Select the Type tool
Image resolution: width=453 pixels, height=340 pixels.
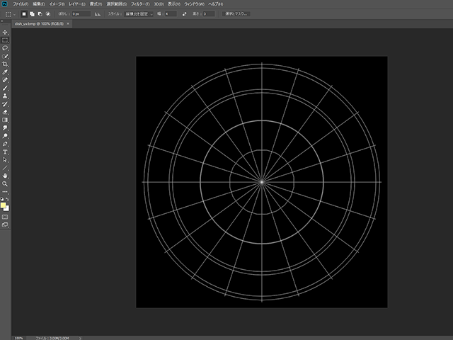click(x=5, y=152)
